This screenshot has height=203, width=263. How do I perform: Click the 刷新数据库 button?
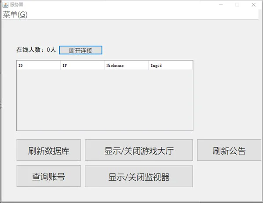pyautogui.click(x=49, y=150)
